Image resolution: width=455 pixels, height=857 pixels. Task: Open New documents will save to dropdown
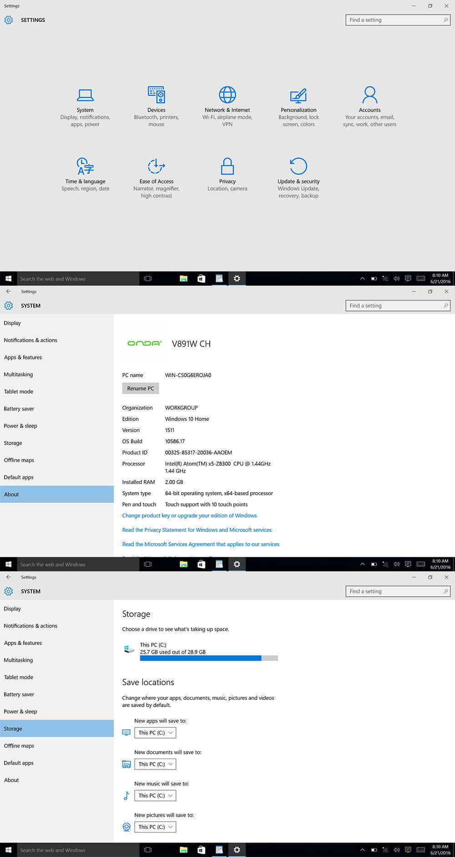[x=155, y=764]
